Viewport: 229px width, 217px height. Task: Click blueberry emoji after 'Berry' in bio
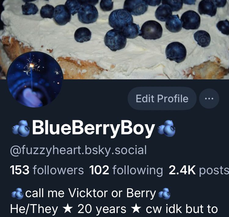tap(164, 193)
